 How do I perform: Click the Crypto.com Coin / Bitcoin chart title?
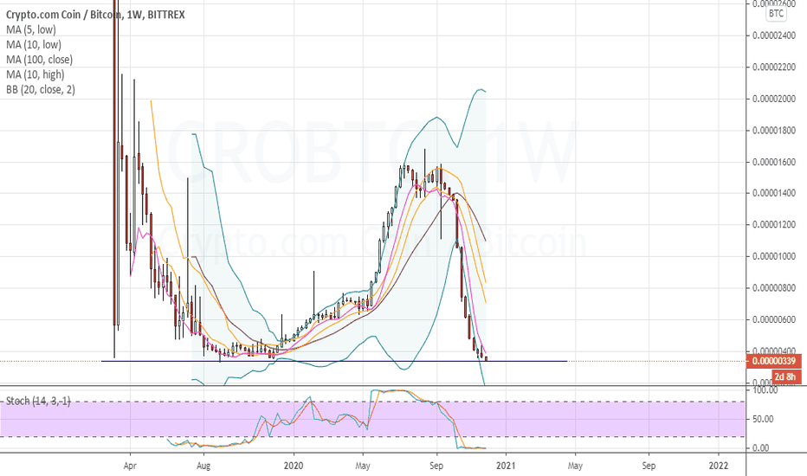pos(95,15)
